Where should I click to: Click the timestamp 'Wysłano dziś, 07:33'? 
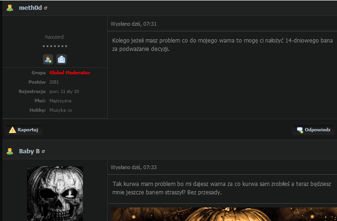tap(133, 167)
